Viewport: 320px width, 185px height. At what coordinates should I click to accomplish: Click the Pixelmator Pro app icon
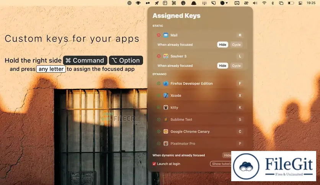(x=166, y=143)
